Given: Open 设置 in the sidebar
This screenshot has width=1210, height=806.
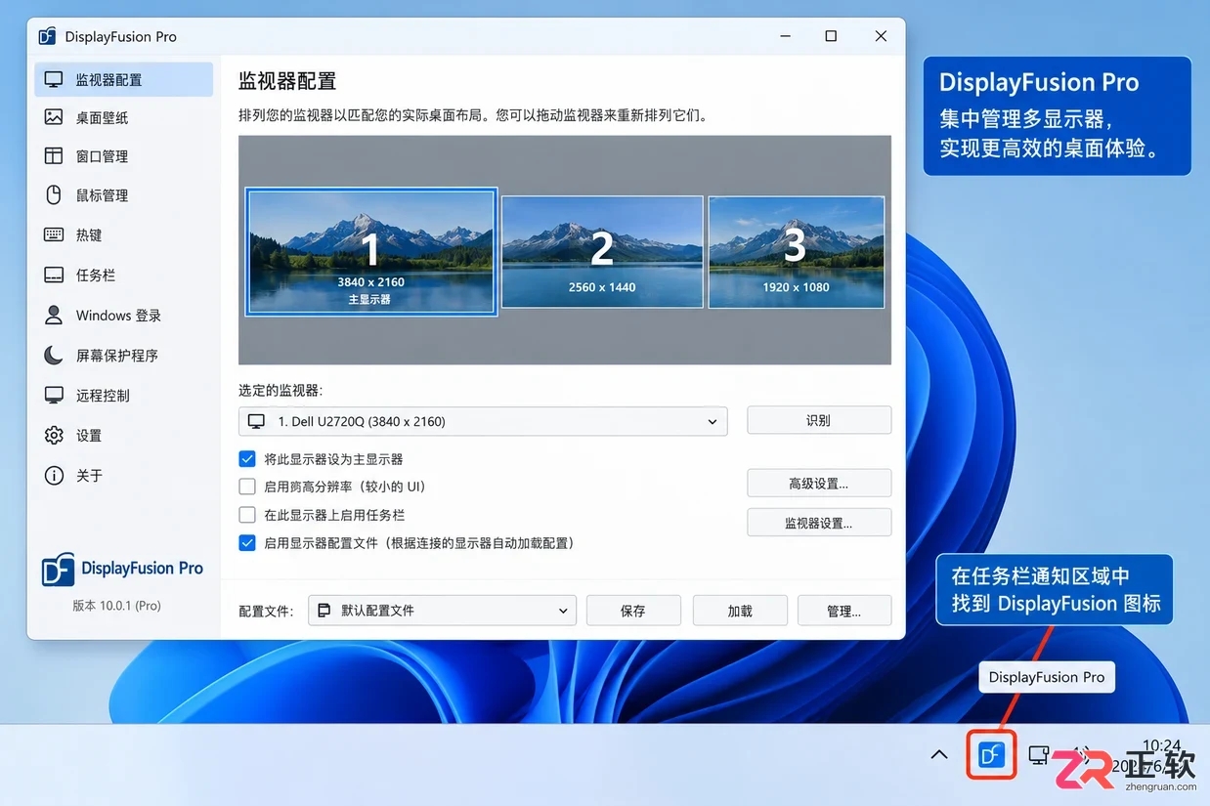Looking at the screenshot, I should (124, 435).
